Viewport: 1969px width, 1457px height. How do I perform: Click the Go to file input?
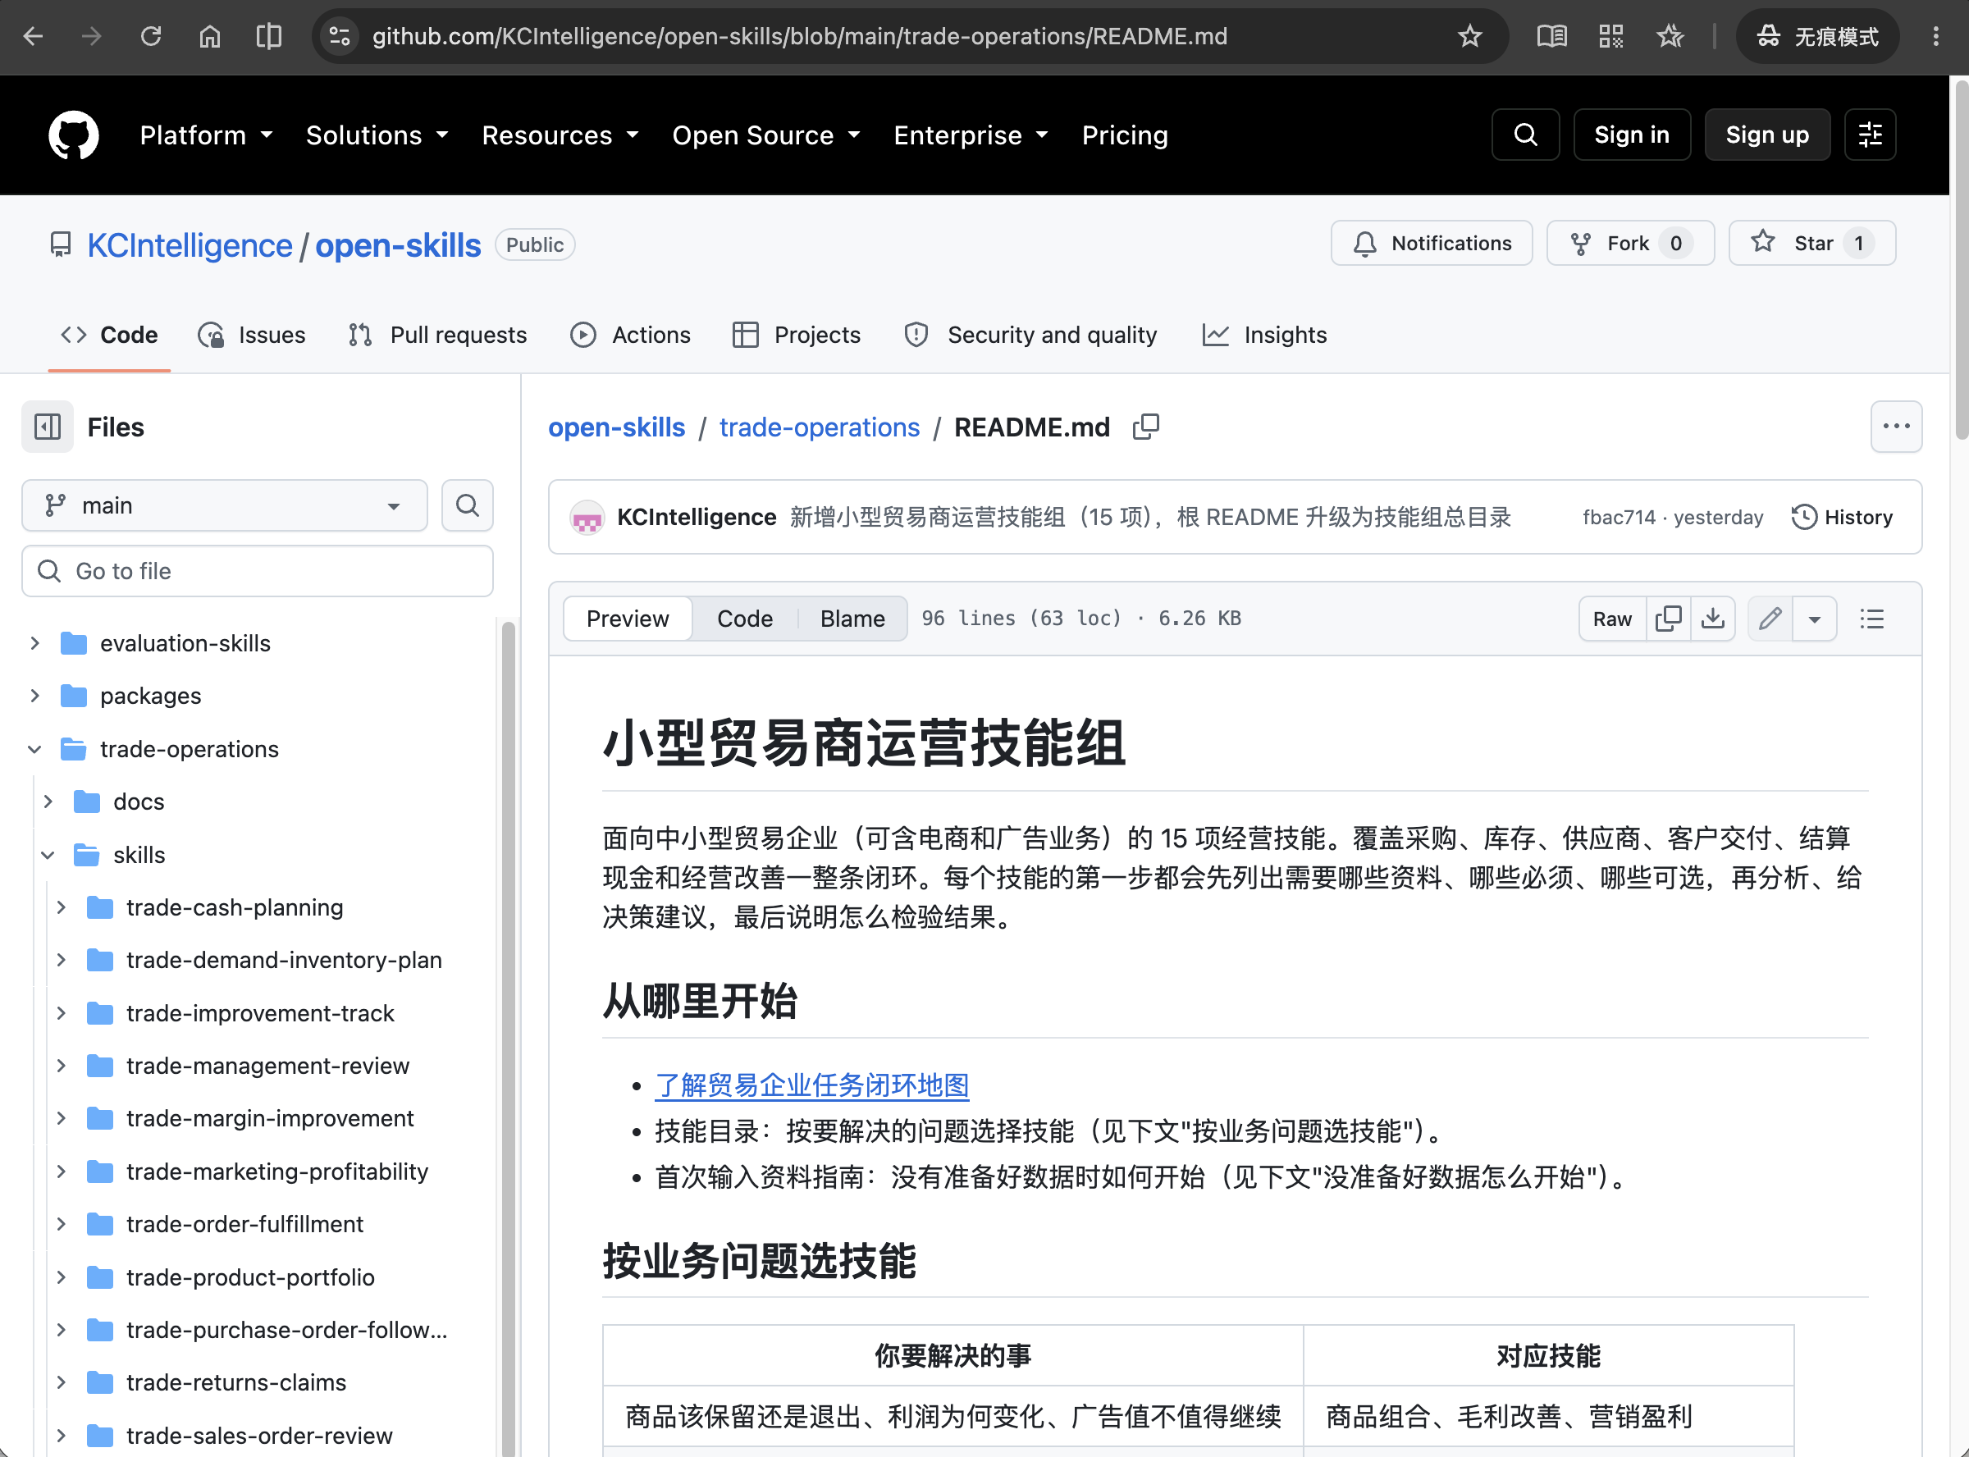[x=258, y=571]
